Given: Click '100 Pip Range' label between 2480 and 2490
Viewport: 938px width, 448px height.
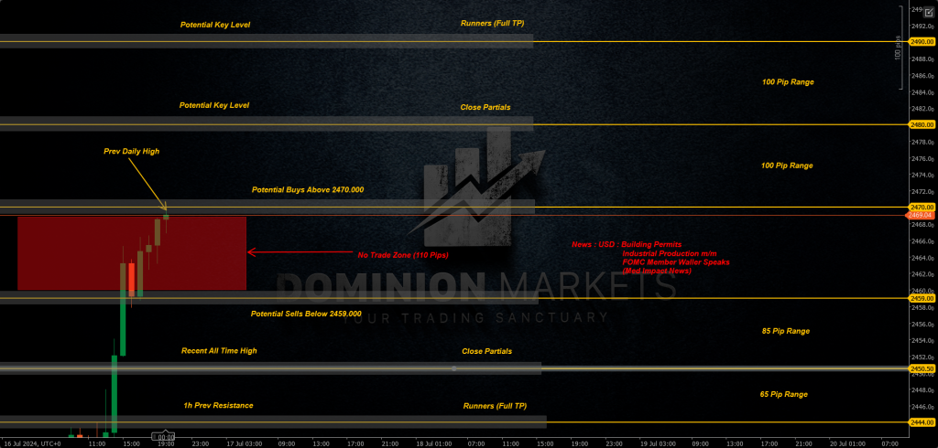Looking at the screenshot, I should [x=788, y=82].
